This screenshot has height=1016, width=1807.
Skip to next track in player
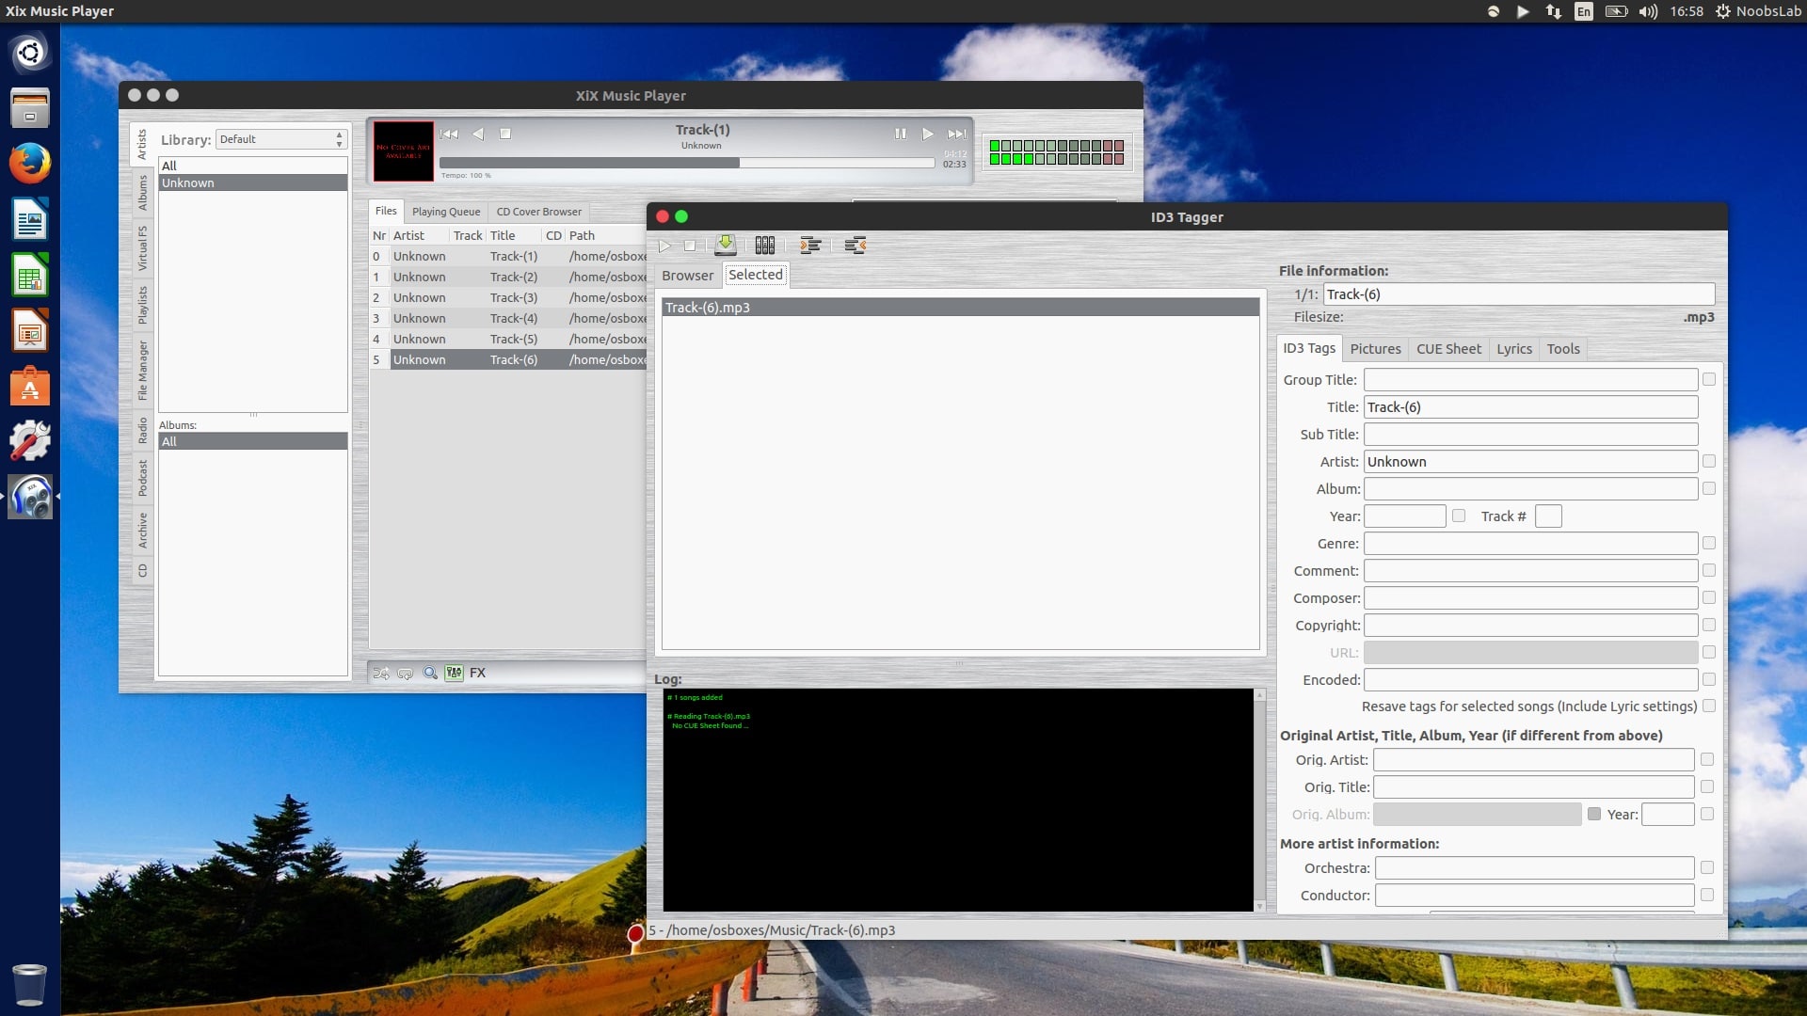point(957,134)
